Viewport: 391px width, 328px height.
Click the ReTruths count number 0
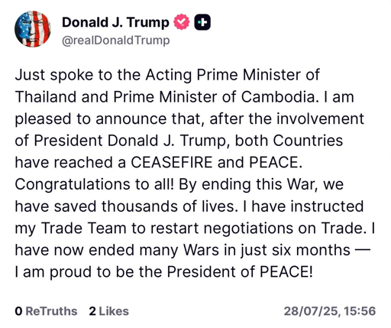pyautogui.click(x=18, y=311)
